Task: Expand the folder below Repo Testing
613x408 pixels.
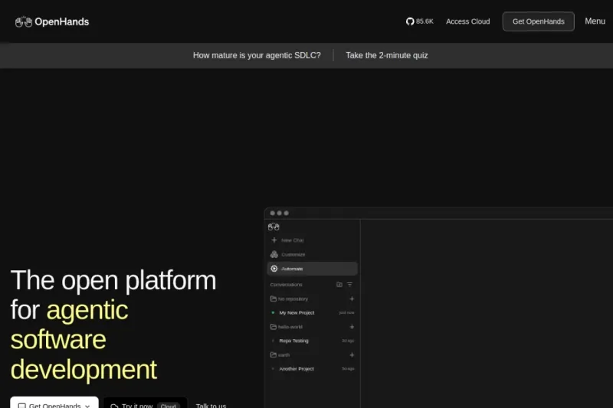Action: pos(280,355)
